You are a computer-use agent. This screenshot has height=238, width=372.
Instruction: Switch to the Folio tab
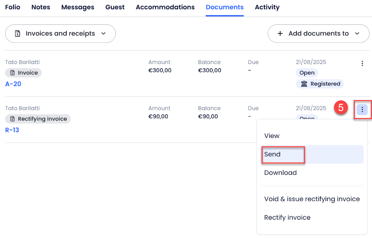[12, 7]
